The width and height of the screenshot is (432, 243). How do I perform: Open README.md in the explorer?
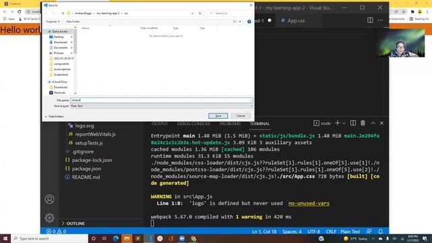point(86,177)
